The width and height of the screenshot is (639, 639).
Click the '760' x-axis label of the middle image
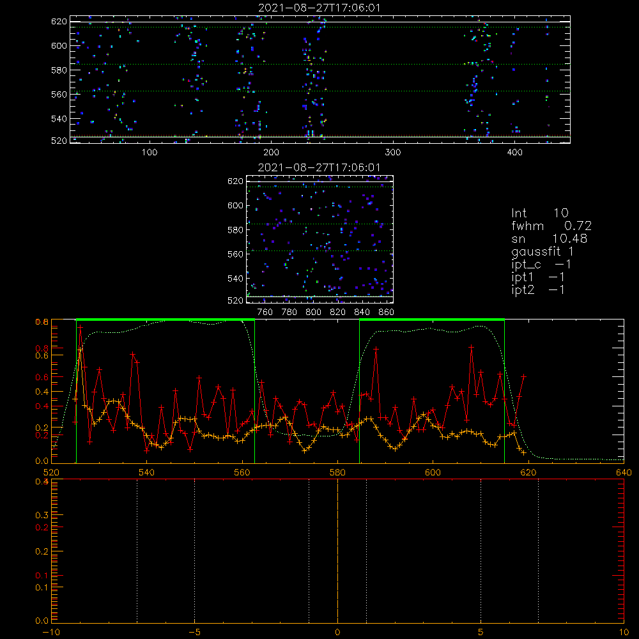click(265, 312)
